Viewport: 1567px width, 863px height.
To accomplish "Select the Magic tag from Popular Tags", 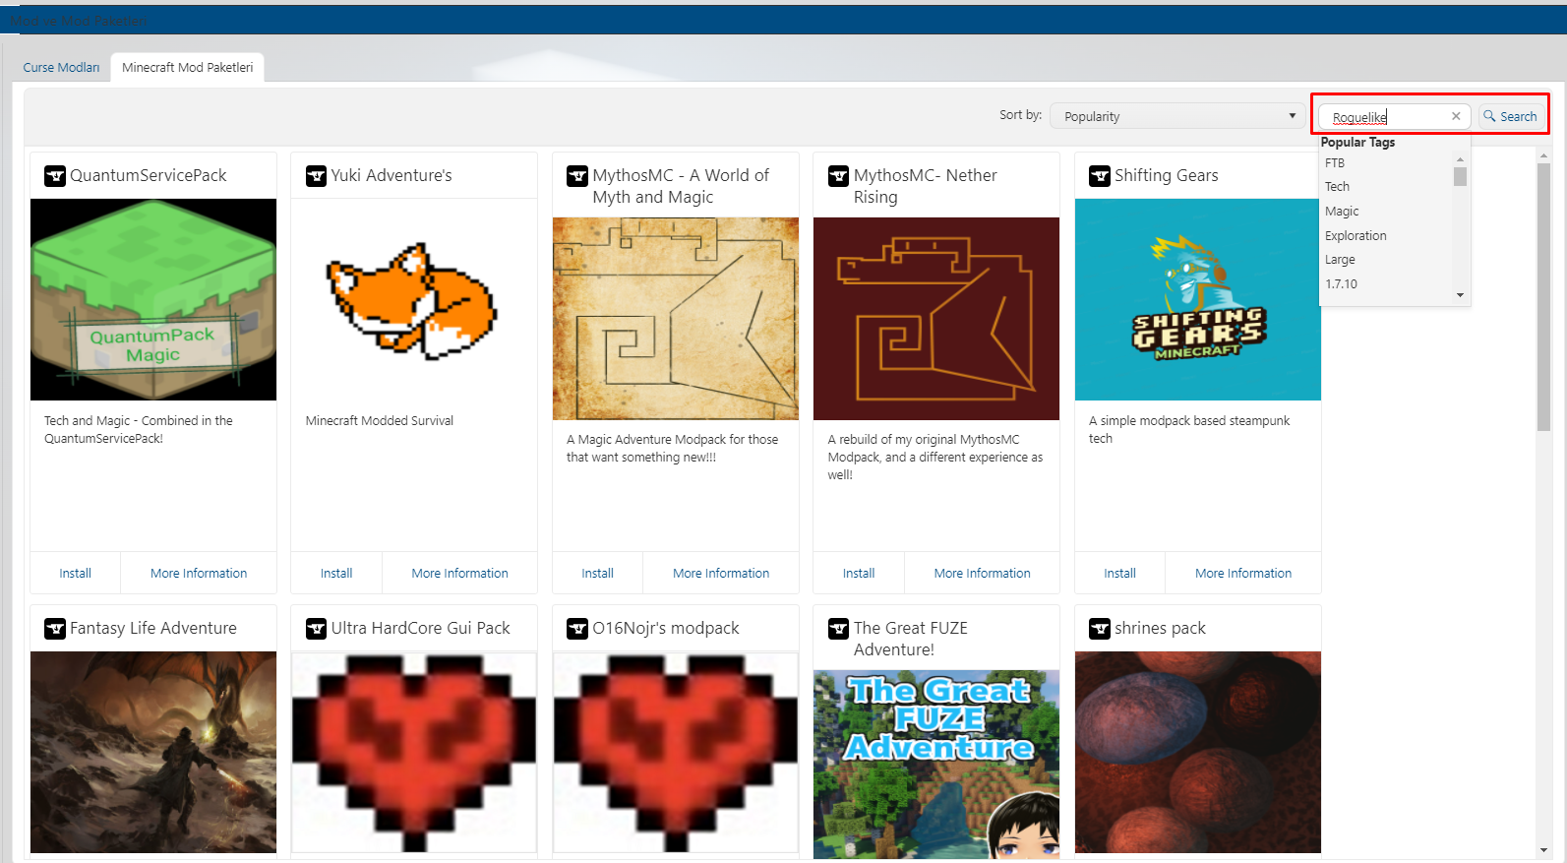I will (1342, 212).
